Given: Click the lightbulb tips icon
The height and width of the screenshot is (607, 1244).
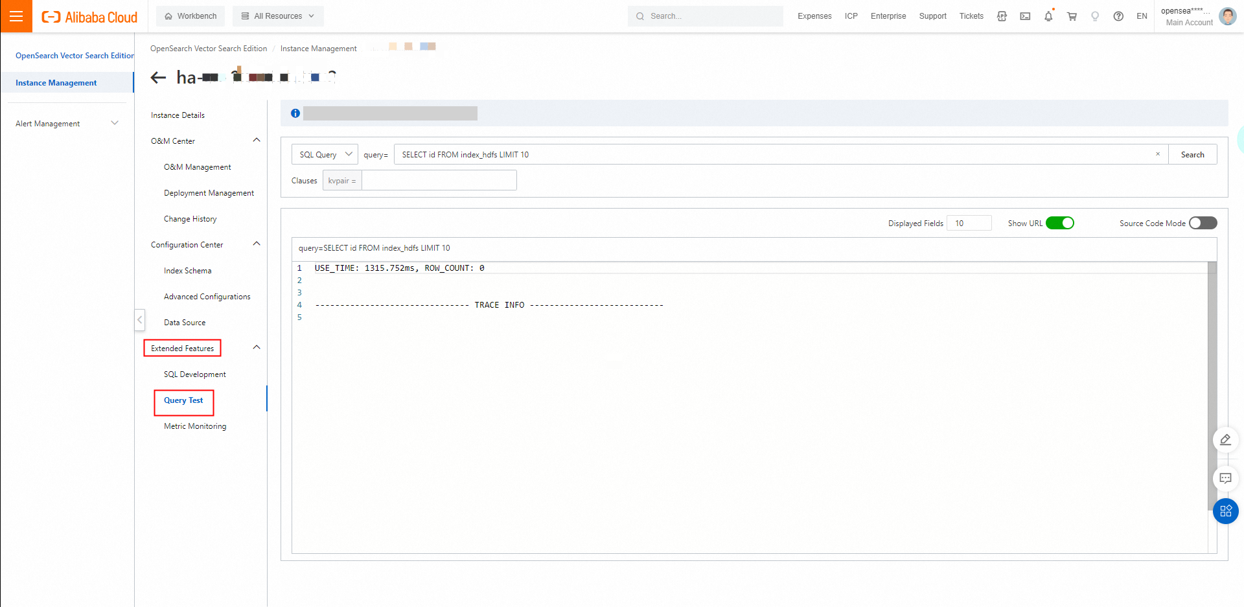Looking at the screenshot, I should tap(1095, 16).
